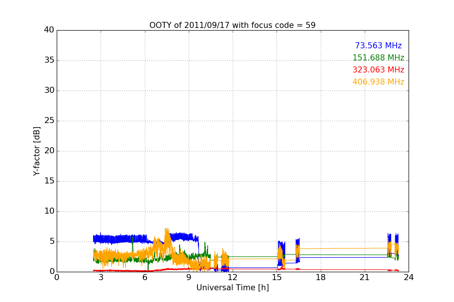Select the red '323.063 MHz' legend label

378,70
